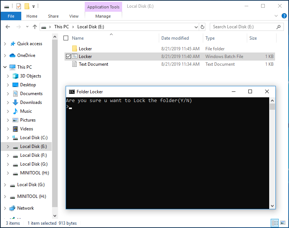This screenshot has height=228, width=289.
Task: Click the Refresh icon in address bar
Action: pos(202,27)
